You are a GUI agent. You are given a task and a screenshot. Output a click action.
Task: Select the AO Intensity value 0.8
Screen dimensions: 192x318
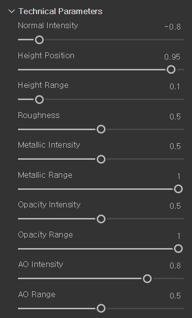pos(175,266)
